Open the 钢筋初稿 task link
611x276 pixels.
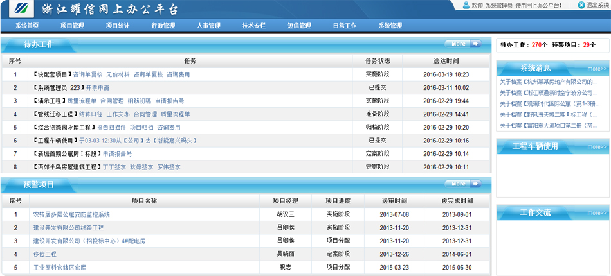[x=140, y=101]
